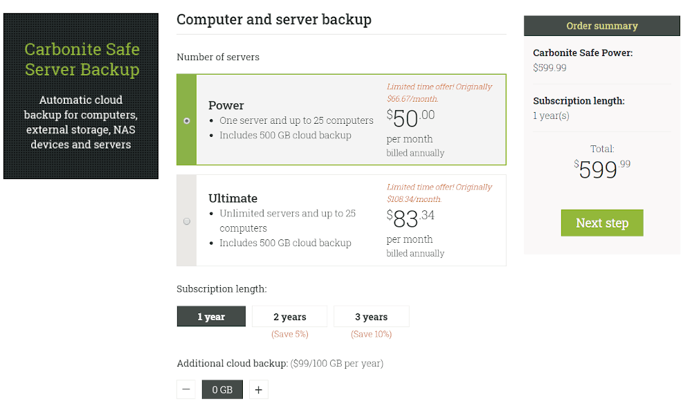Click the '$99/100 GB per year' note

pos(337,363)
